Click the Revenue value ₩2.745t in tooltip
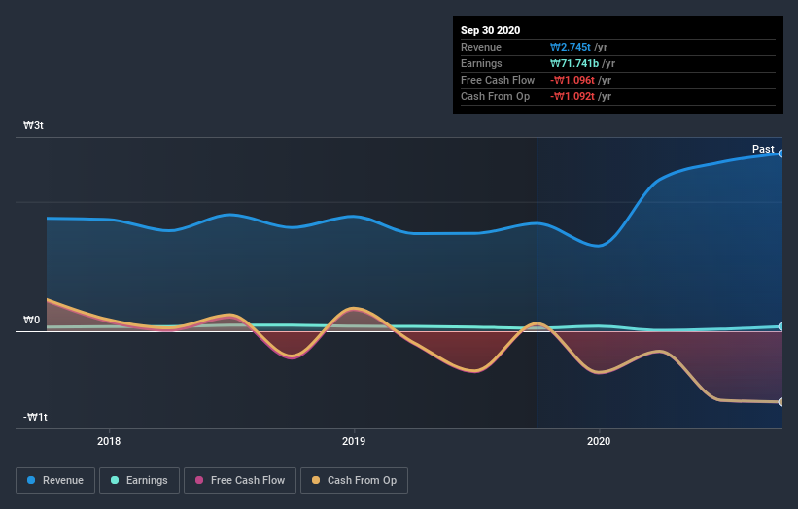Viewport: 798px width, 509px height. pyautogui.click(x=571, y=48)
